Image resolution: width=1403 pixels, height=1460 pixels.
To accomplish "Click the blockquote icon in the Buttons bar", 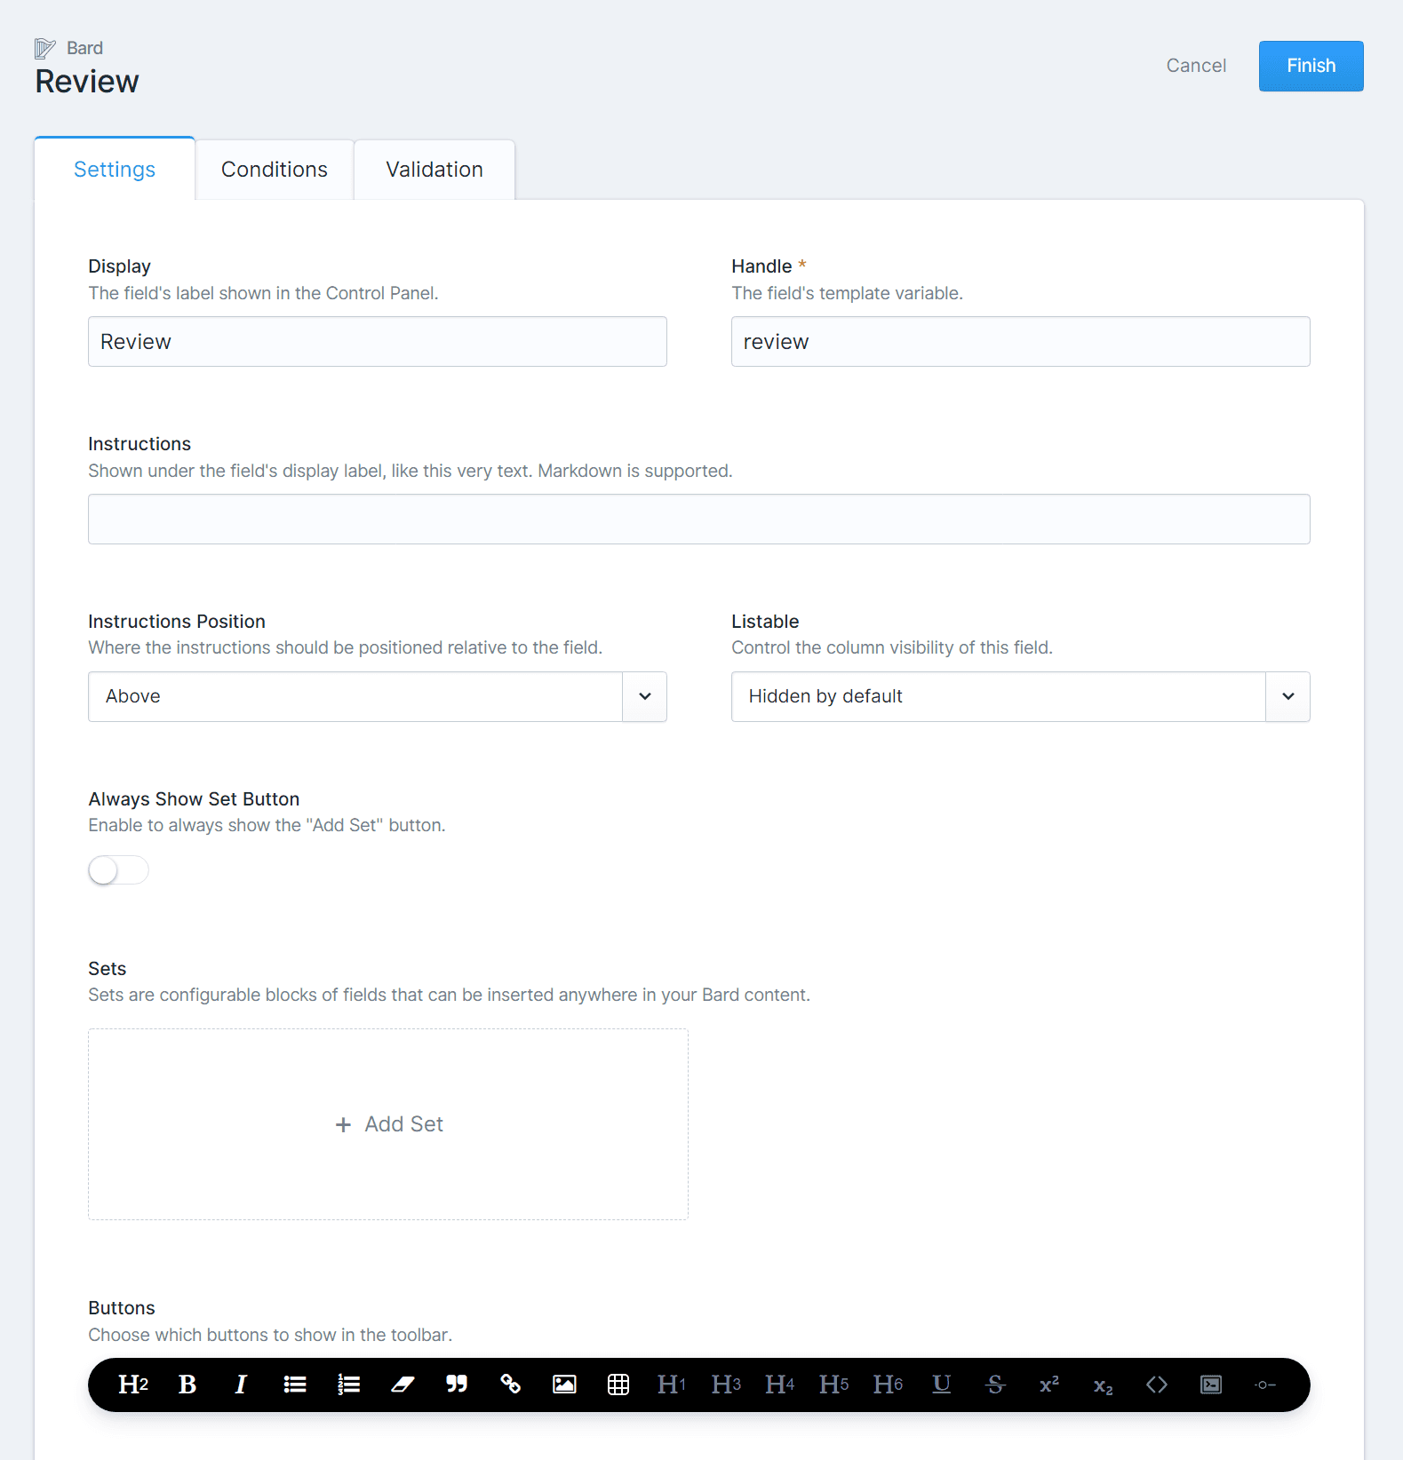I will click(x=457, y=1385).
